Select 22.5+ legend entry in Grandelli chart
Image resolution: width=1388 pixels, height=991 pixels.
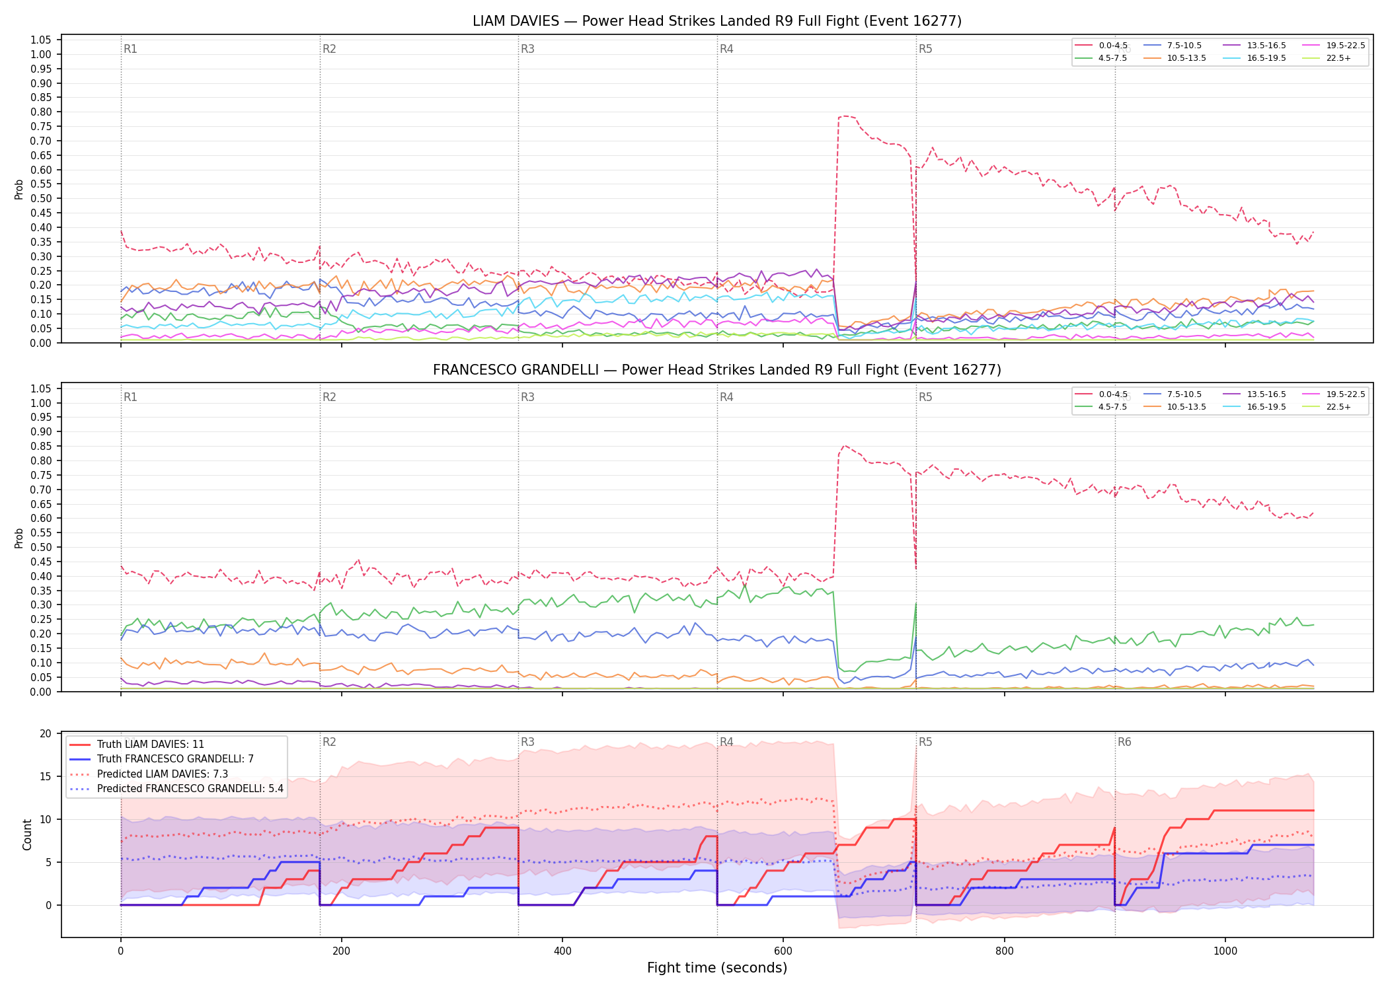(1327, 407)
